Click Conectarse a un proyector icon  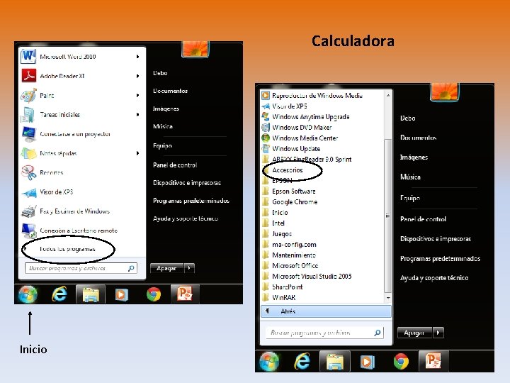coord(28,134)
